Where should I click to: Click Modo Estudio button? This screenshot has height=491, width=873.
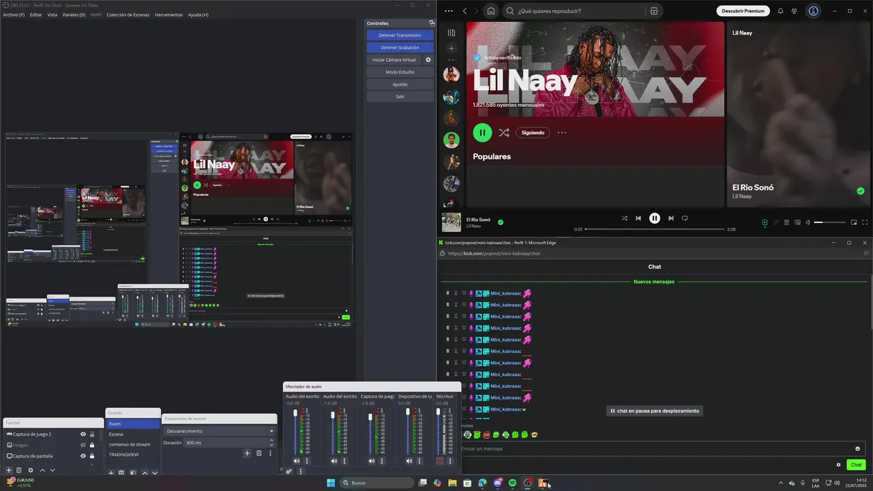400,72
